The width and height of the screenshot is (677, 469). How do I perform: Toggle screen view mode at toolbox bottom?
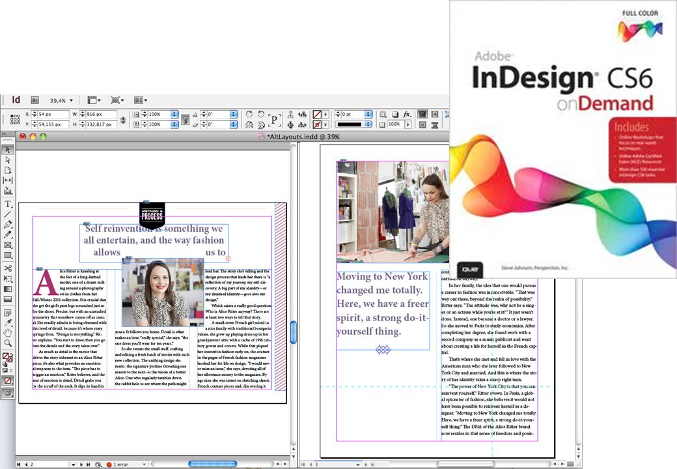tap(7, 393)
